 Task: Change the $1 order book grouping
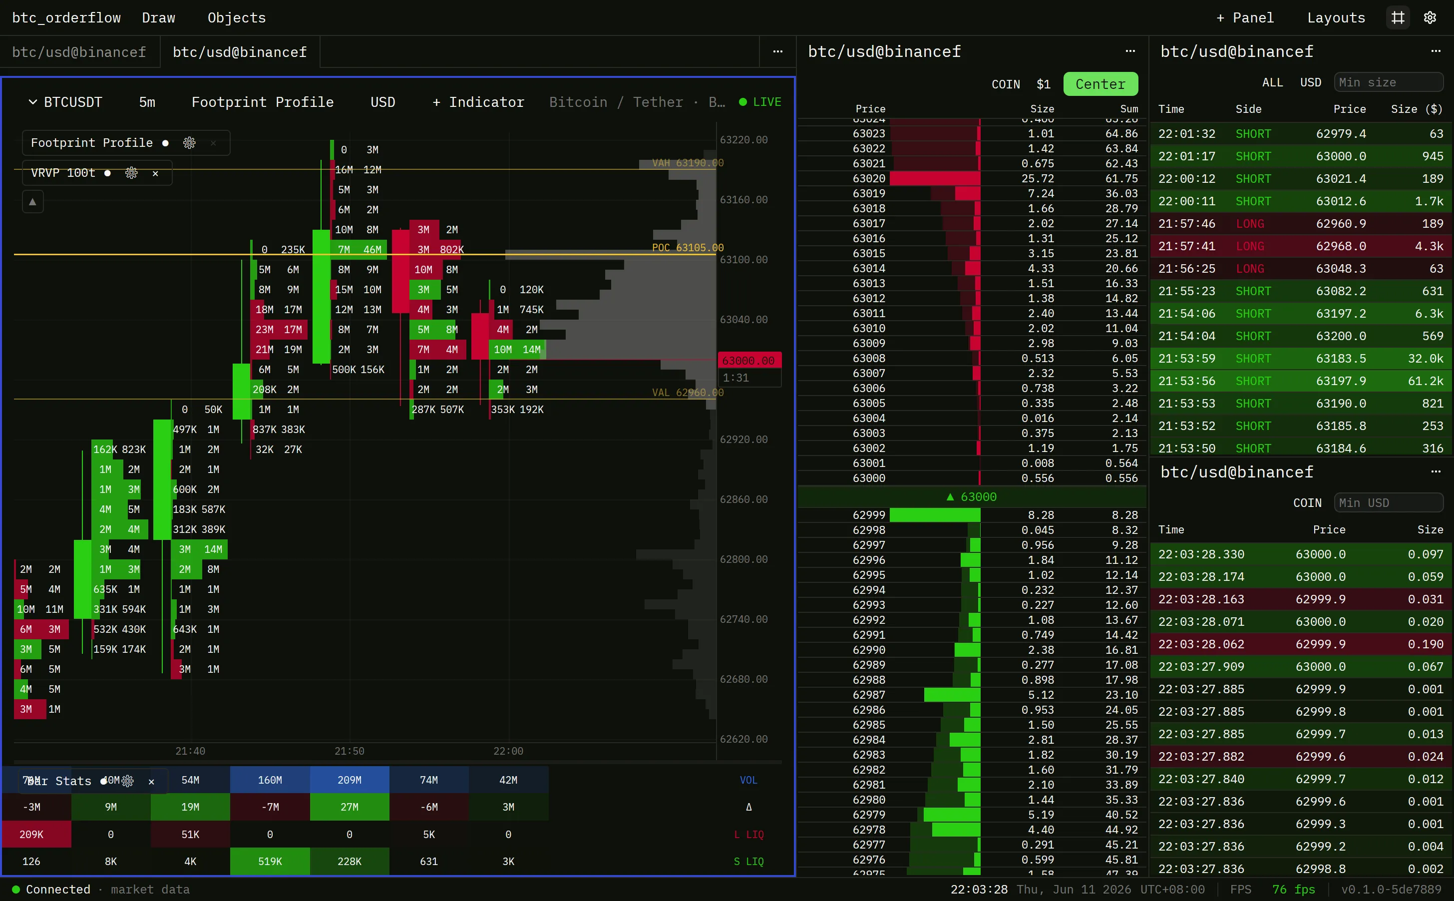point(1044,84)
